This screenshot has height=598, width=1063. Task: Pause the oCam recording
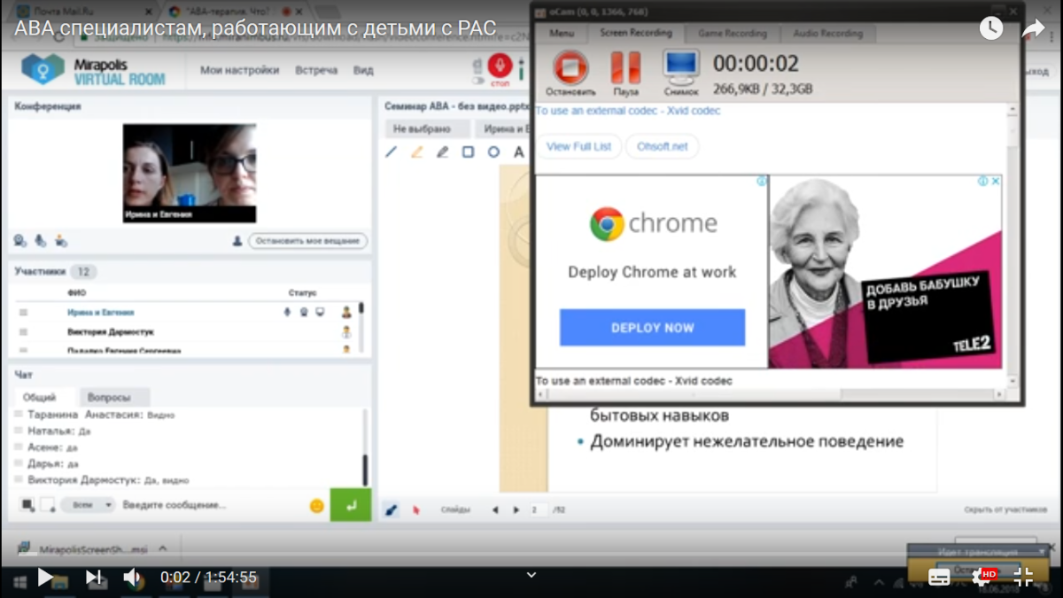click(625, 74)
